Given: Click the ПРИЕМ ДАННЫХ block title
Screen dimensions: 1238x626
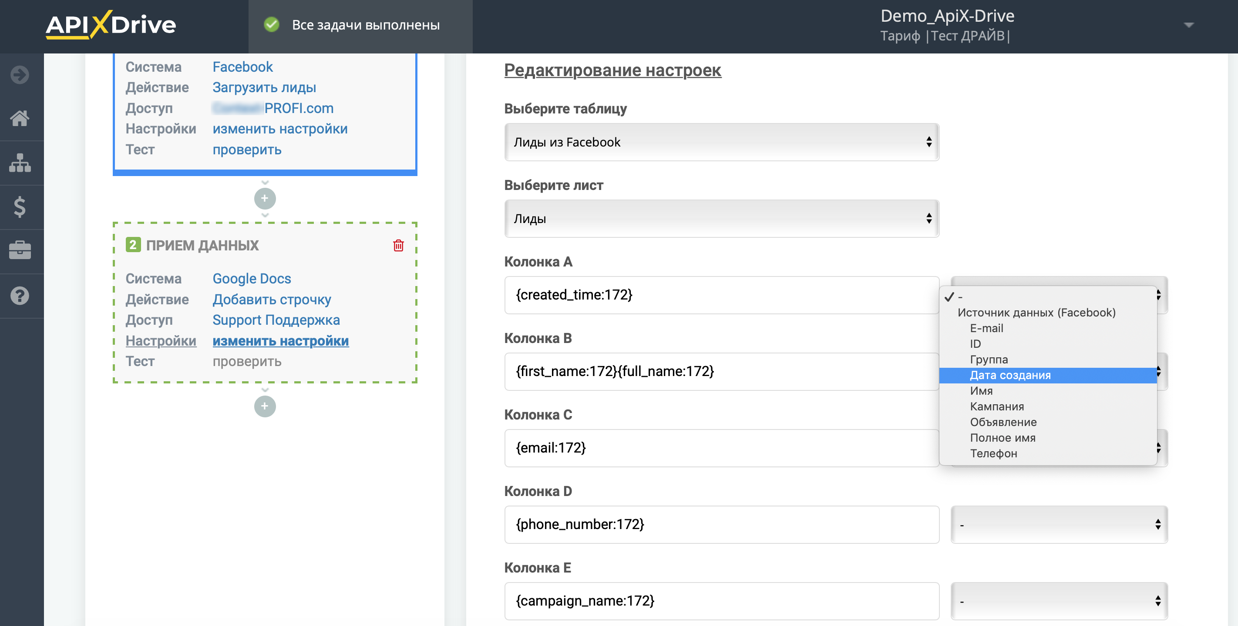Looking at the screenshot, I should (x=202, y=245).
